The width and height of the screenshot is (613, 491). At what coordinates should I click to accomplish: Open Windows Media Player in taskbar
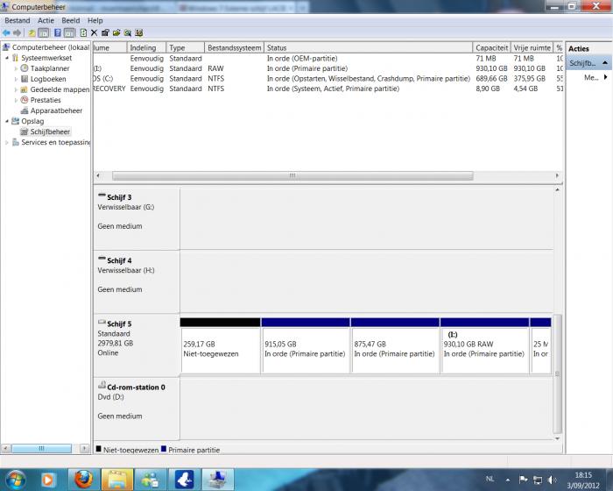tap(47, 480)
